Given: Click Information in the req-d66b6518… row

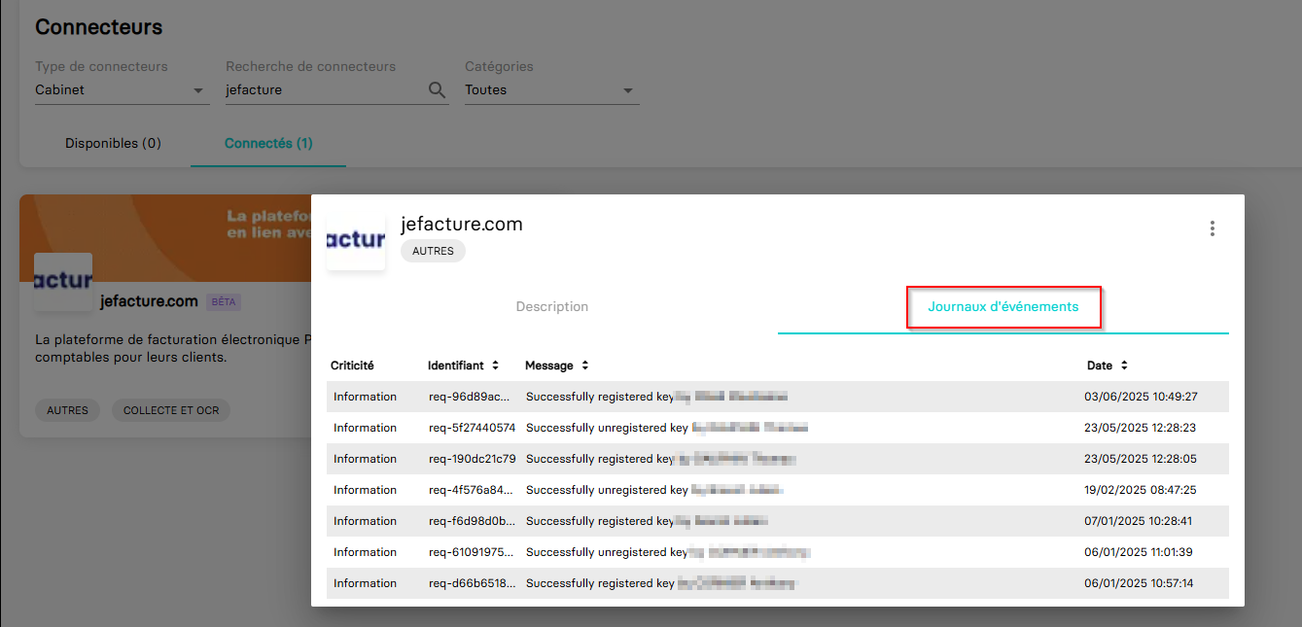Looking at the screenshot, I should (365, 583).
